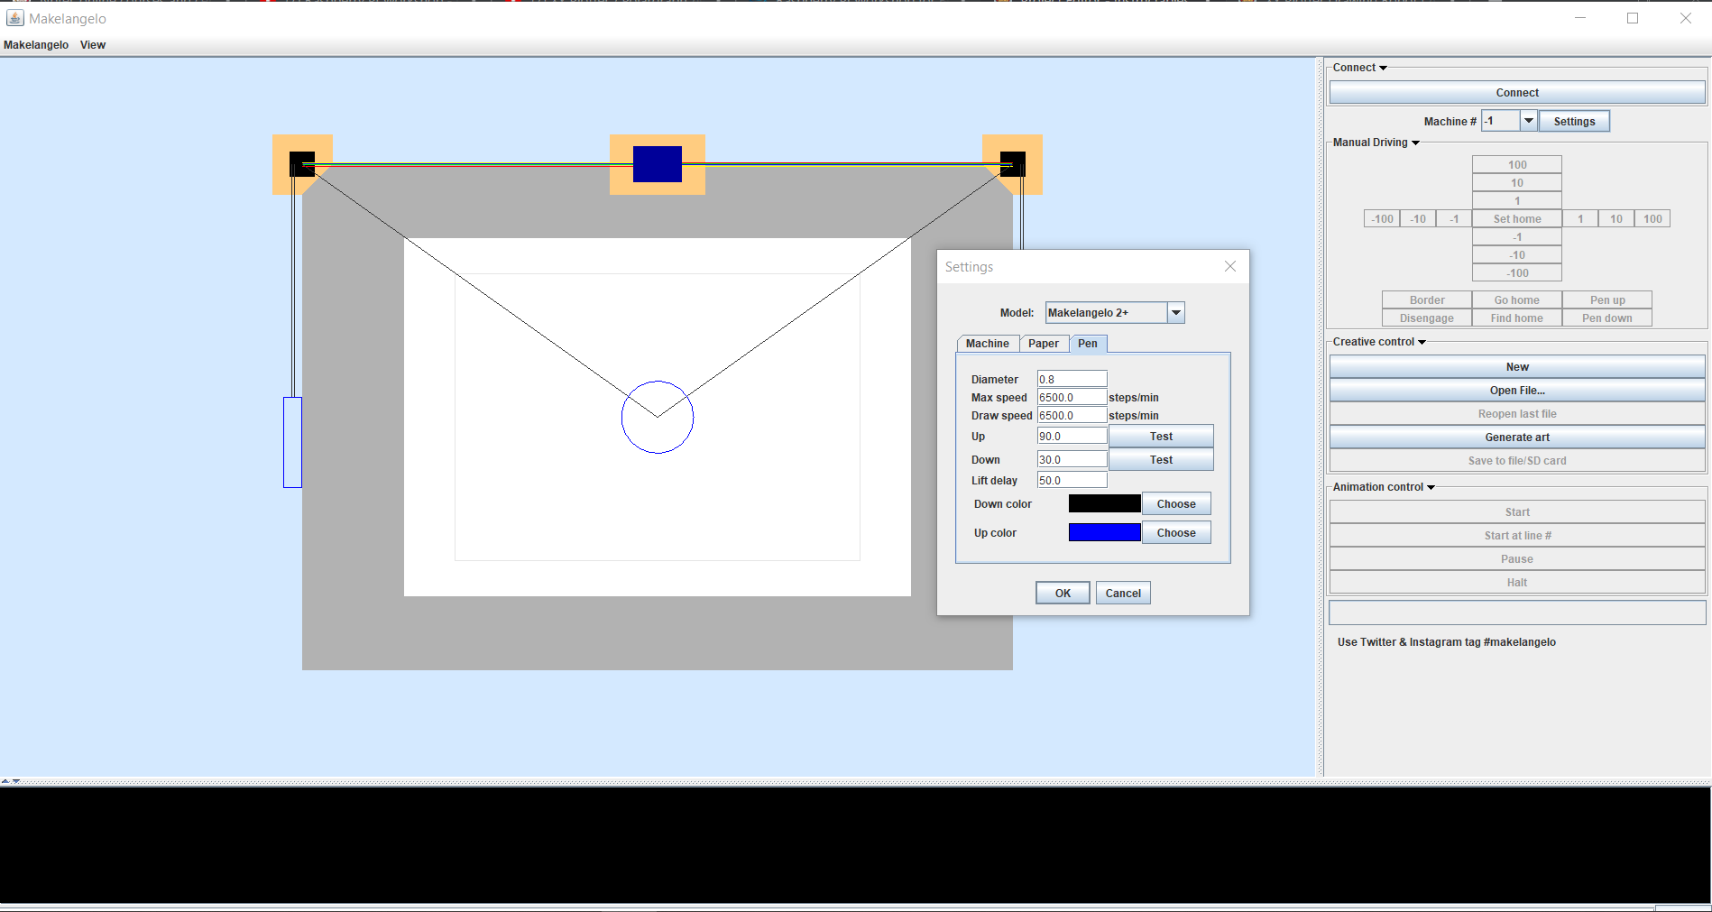Open the Model dropdown showing Makelangelo 2+

click(x=1175, y=311)
